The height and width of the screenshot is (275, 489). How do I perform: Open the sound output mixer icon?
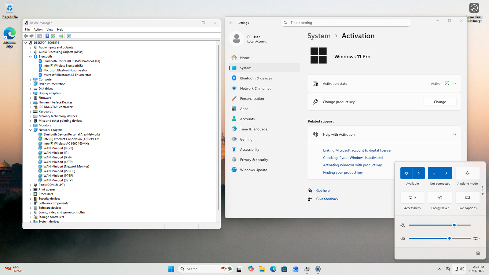[476, 238]
